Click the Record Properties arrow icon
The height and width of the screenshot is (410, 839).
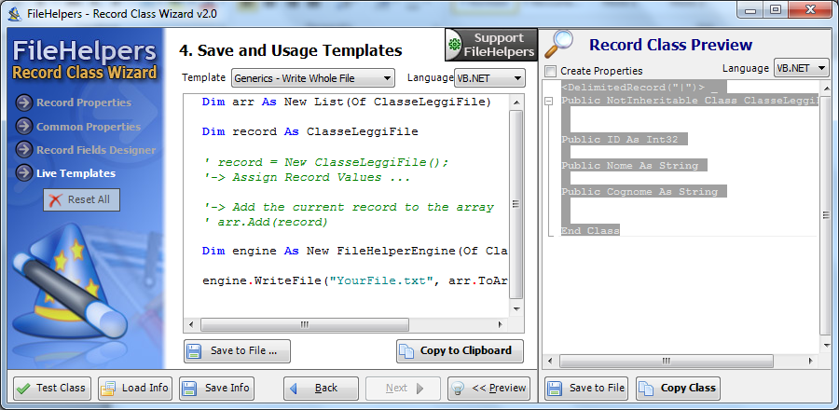pos(24,102)
